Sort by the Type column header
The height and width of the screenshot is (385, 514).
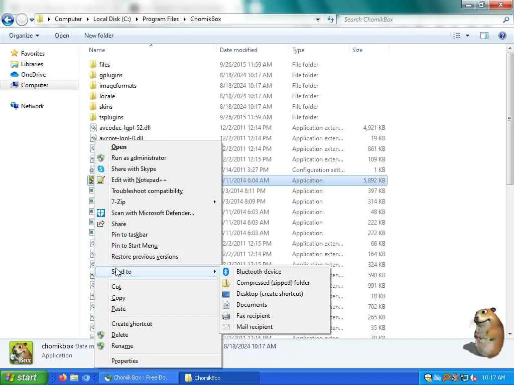coord(298,50)
